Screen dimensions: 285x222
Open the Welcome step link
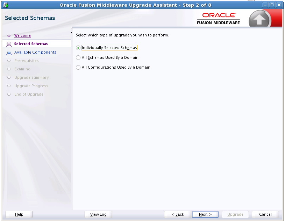[22, 35]
